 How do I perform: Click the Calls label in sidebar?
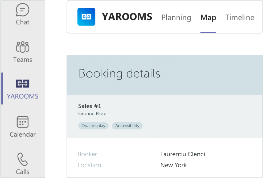pos(22,172)
